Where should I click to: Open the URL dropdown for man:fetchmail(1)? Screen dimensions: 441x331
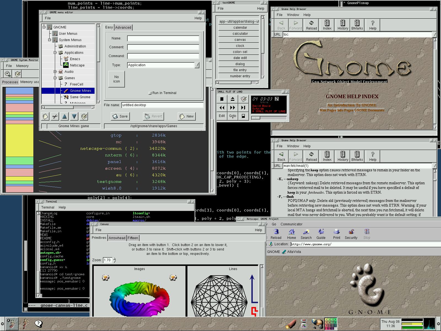coord(435,166)
